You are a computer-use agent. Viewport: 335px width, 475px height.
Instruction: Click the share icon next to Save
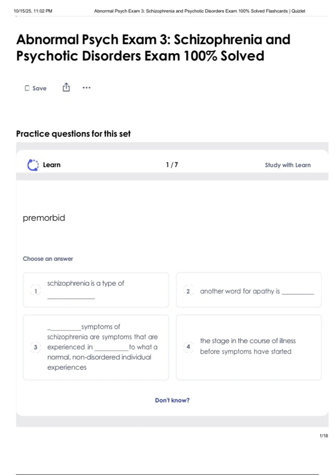click(x=66, y=87)
